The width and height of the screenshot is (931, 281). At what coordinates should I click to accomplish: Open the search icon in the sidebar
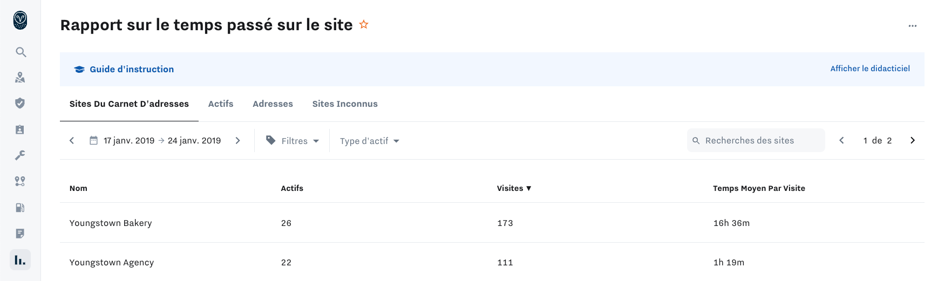[x=21, y=52]
